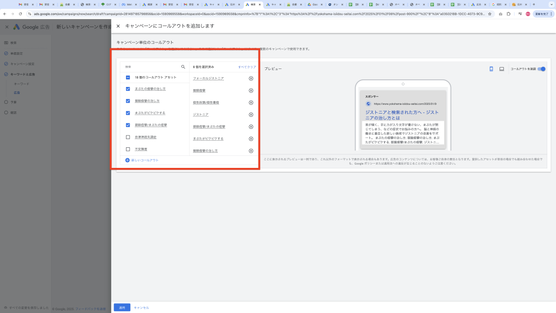Check the 自律神経失調症 checkbox
Image resolution: width=556 pixels, height=313 pixels.
click(x=128, y=137)
